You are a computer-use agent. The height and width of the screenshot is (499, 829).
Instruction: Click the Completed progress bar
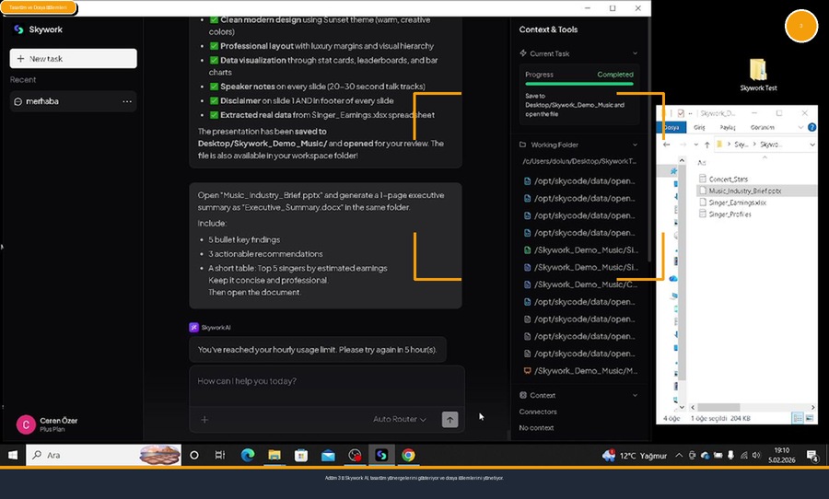pyautogui.click(x=578, y=84)
